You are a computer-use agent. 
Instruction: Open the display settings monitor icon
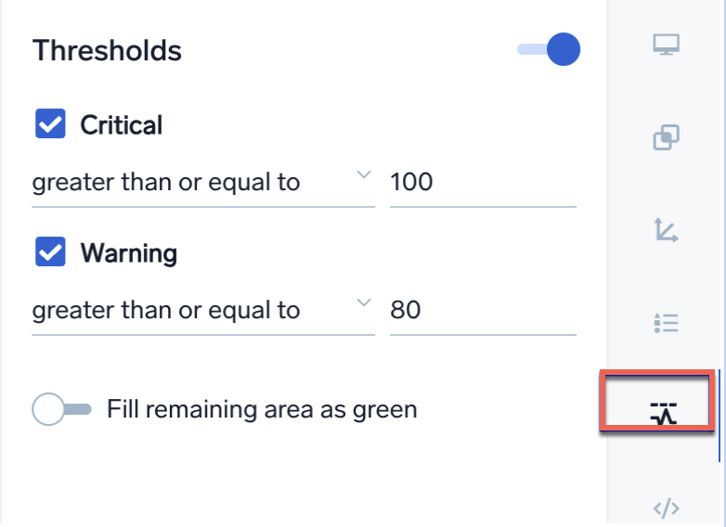point(666,45)
